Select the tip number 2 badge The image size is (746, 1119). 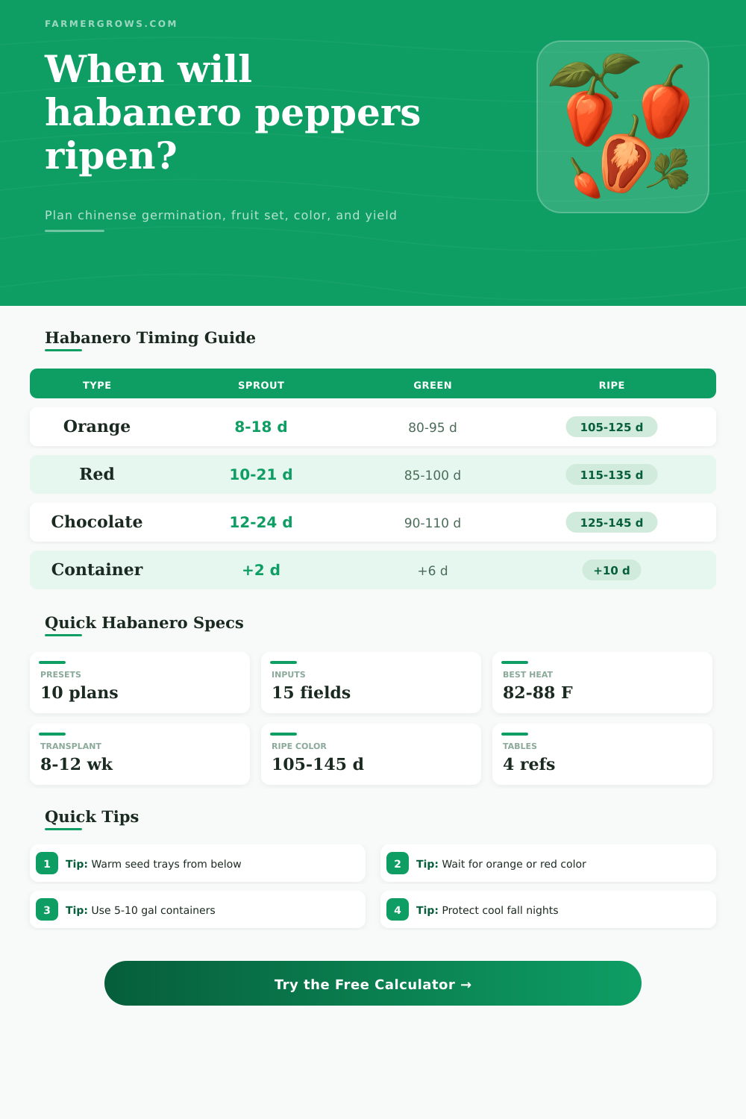tap(398, 863)
